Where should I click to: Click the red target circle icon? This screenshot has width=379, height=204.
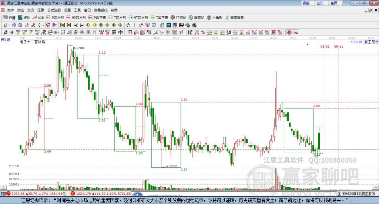[x=76, y=32]
